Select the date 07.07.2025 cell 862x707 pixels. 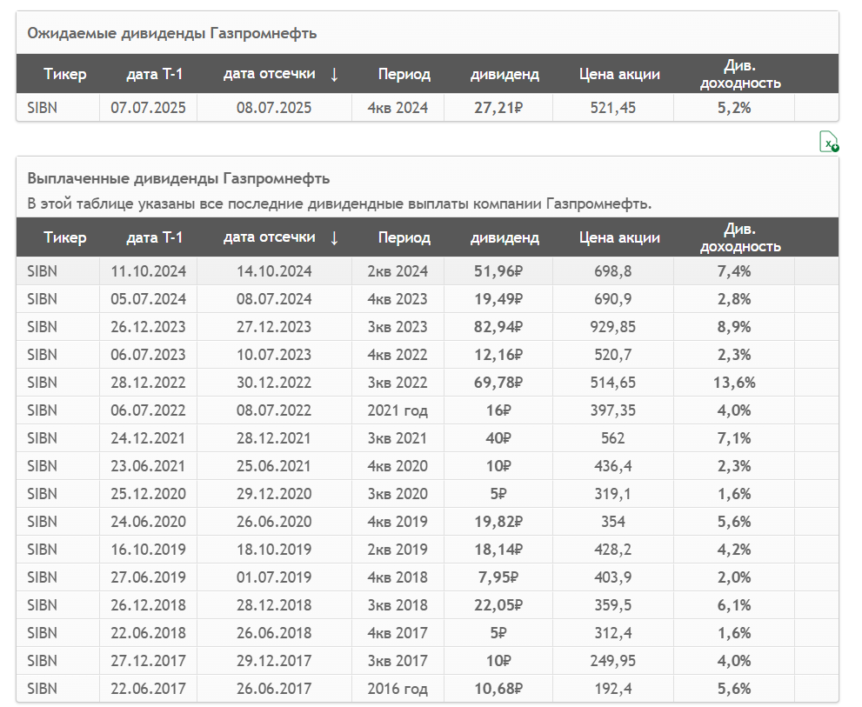pyautogui.click(x=148, y=108)
